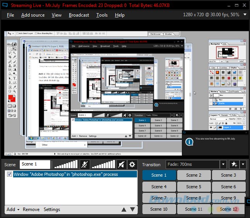
Task: Select the Path Selection tool in Photoshop's toolbox
Action: coord(10,78)
